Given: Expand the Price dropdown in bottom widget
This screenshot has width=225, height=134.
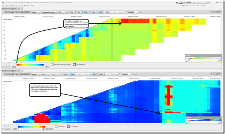Looking at the screenshot, I should point(46,74).
